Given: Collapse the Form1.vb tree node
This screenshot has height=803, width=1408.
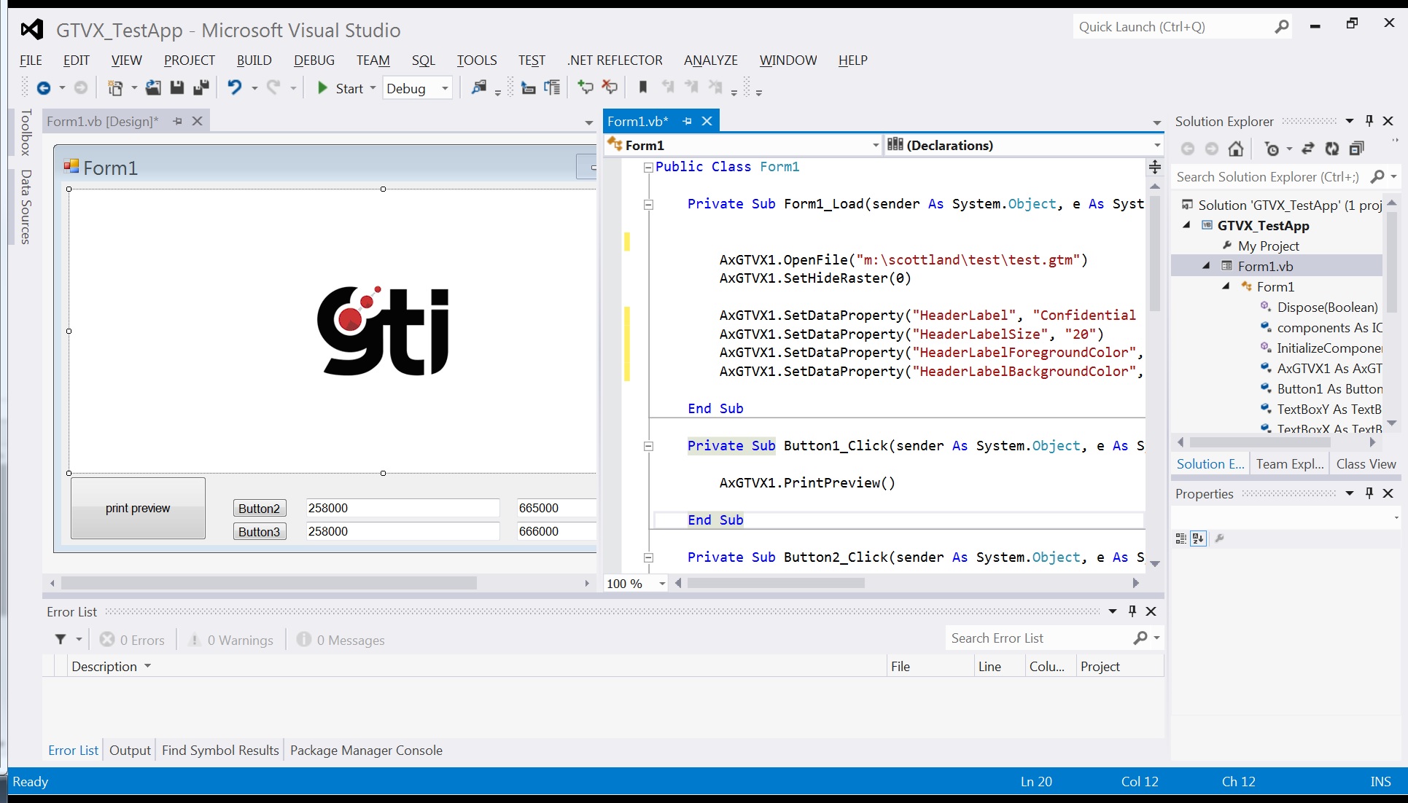Looking at the screenshot, I should pos(1206,266).
